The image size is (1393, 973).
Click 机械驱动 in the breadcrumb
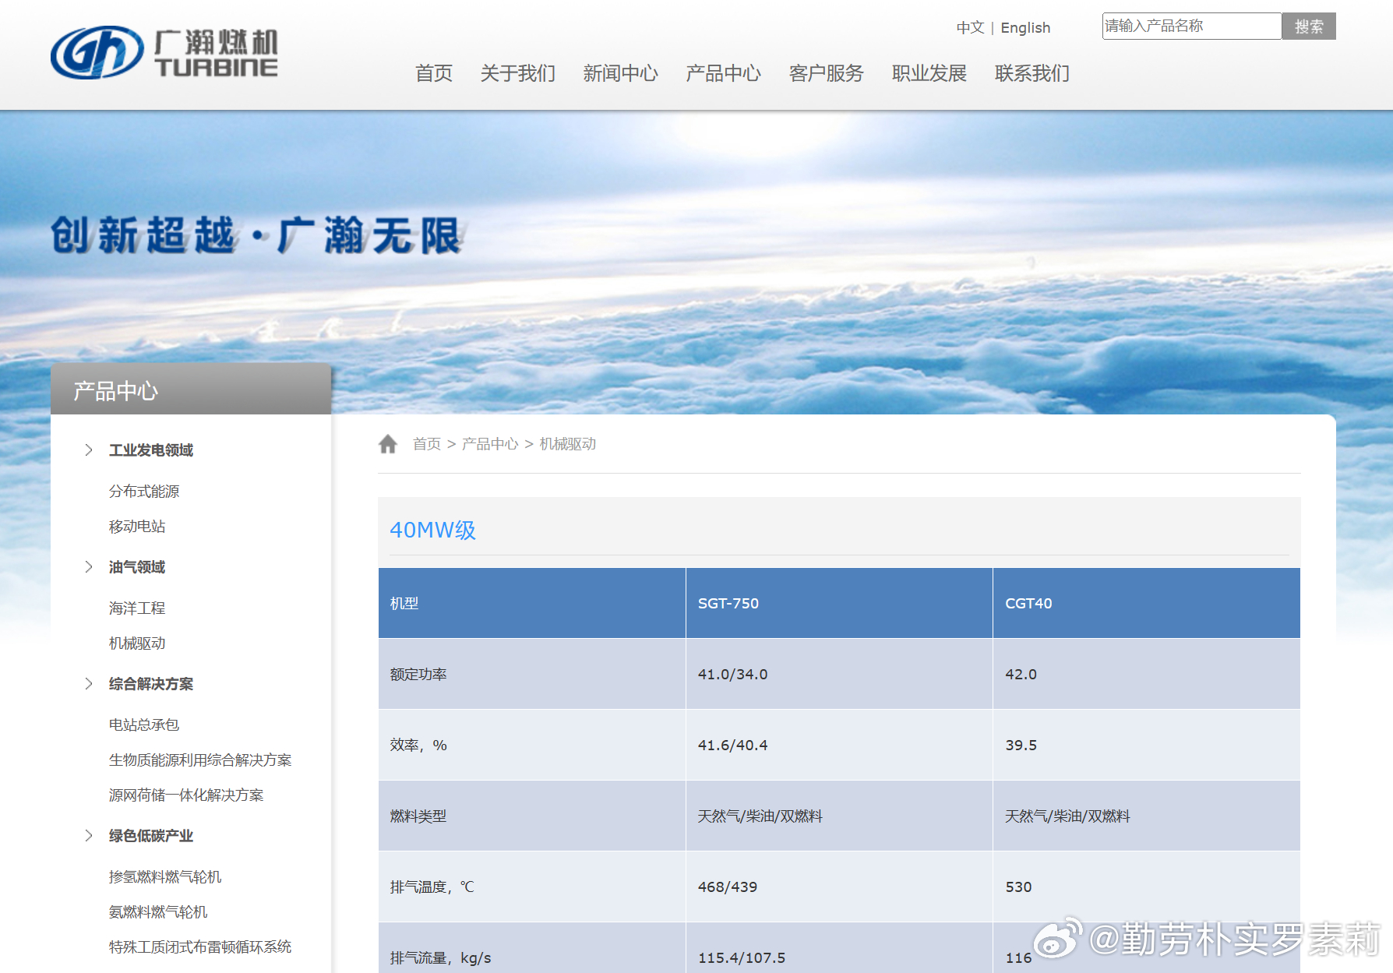pos(568,444)
